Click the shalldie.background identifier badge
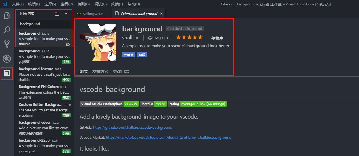The image size is (359, 156). point(185,28)
